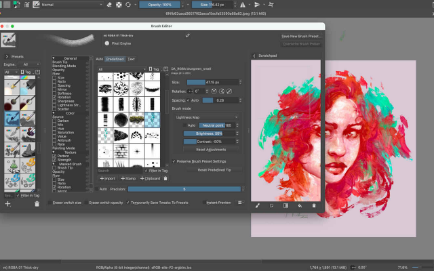The height and width of the screenshot is (271, 434).
Task: Adjust the Brightness 50% slider
Action: pyautogui.click(x=210, y=133)
